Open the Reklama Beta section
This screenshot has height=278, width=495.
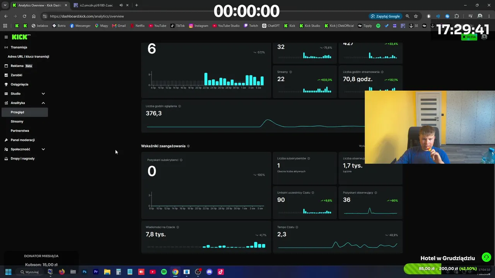[x=21, y=66]
